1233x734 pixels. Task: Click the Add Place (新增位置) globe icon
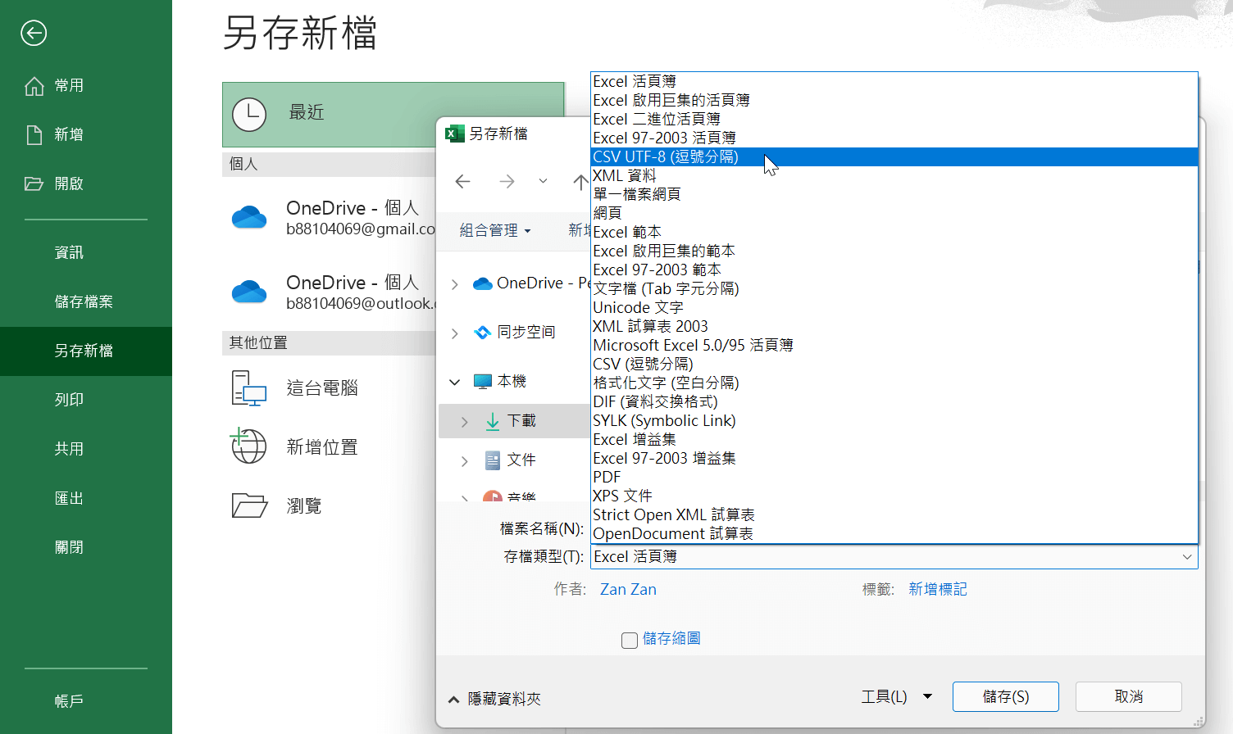(x=248, y=446)
